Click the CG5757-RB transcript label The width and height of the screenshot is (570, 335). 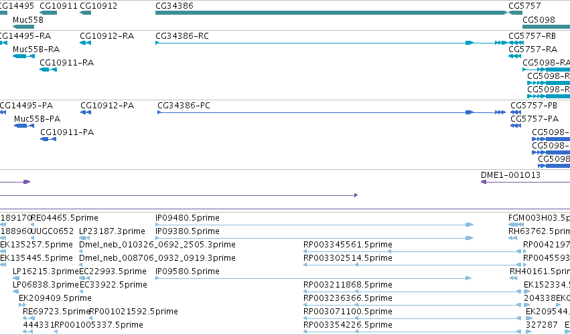pos(532,36)
